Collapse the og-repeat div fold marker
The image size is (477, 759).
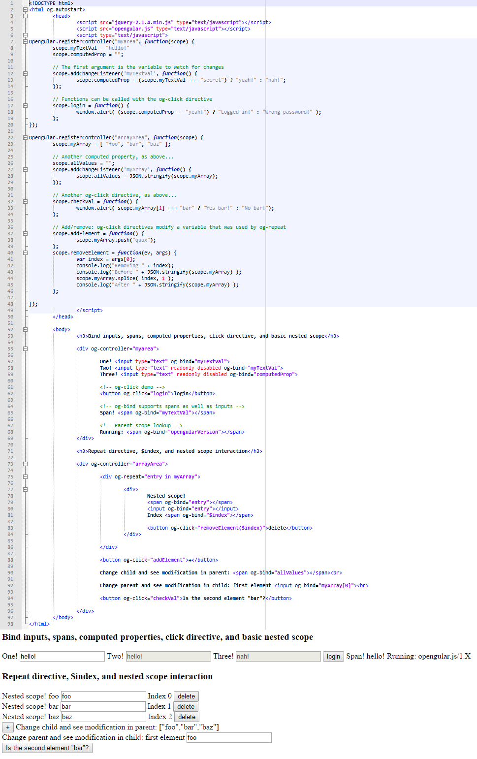click(x=25, y=477)
